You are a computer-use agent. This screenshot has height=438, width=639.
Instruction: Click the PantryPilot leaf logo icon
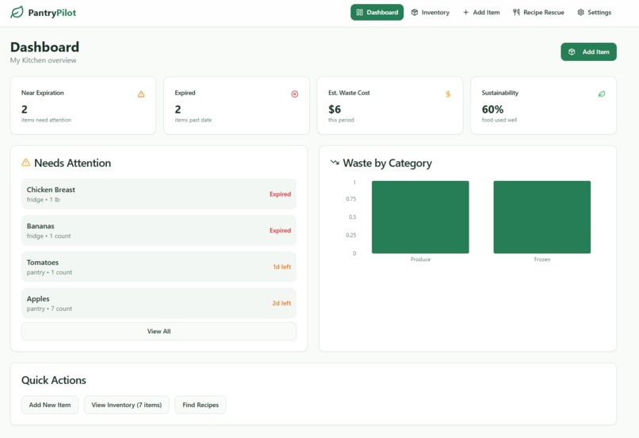[x=17, y=12]
